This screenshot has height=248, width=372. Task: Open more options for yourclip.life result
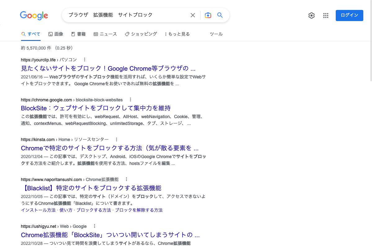pyautogui.click(x=85, y=60)
